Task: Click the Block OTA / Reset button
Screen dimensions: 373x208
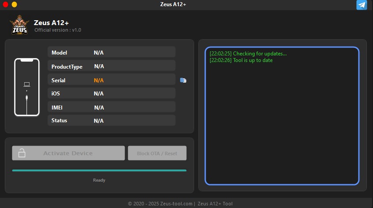Action: coord(157,153)
